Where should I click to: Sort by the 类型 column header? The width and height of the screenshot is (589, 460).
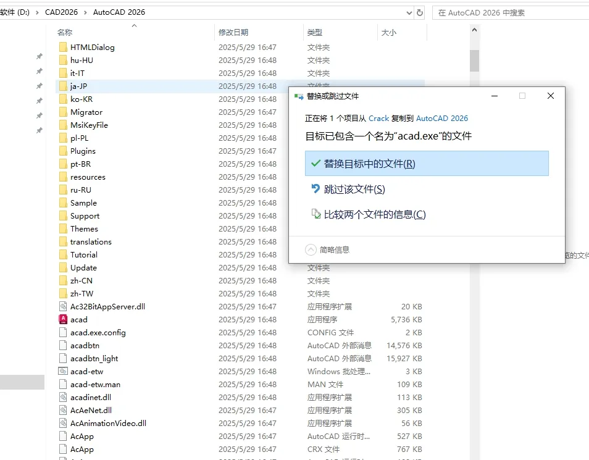[314, 32]
